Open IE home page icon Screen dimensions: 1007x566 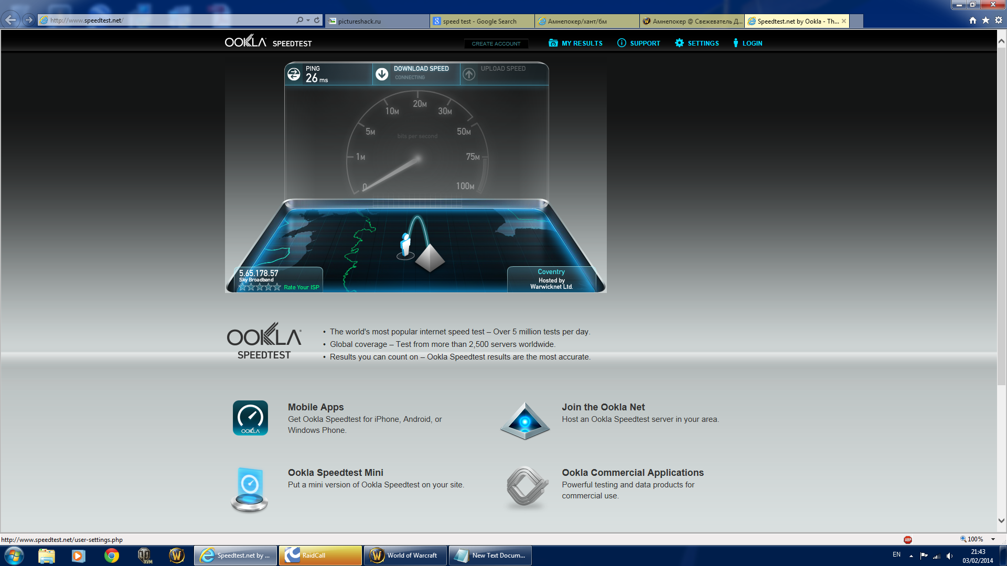tap(973, 20)
